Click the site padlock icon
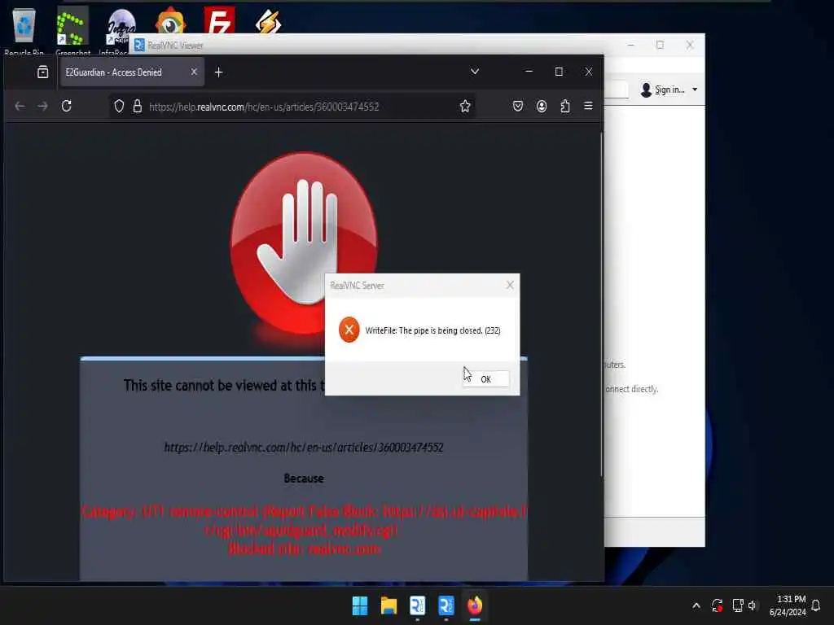The height and width of the screenshot is (625, 834). [x=137, y=107]
